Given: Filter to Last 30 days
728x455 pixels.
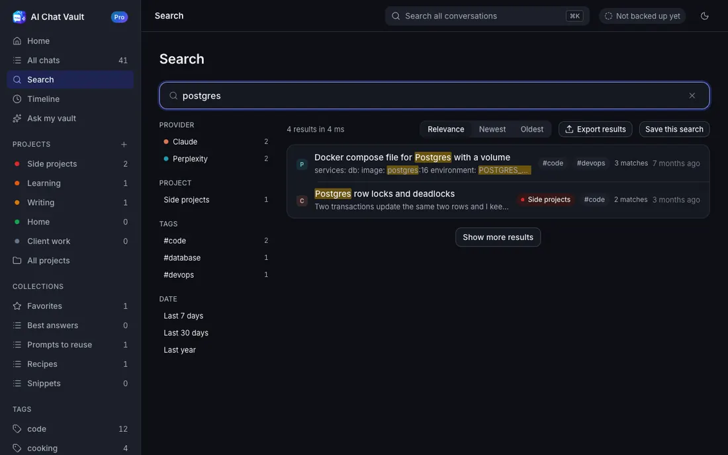Looking at the screenshot, I should (x=216, y=333).
